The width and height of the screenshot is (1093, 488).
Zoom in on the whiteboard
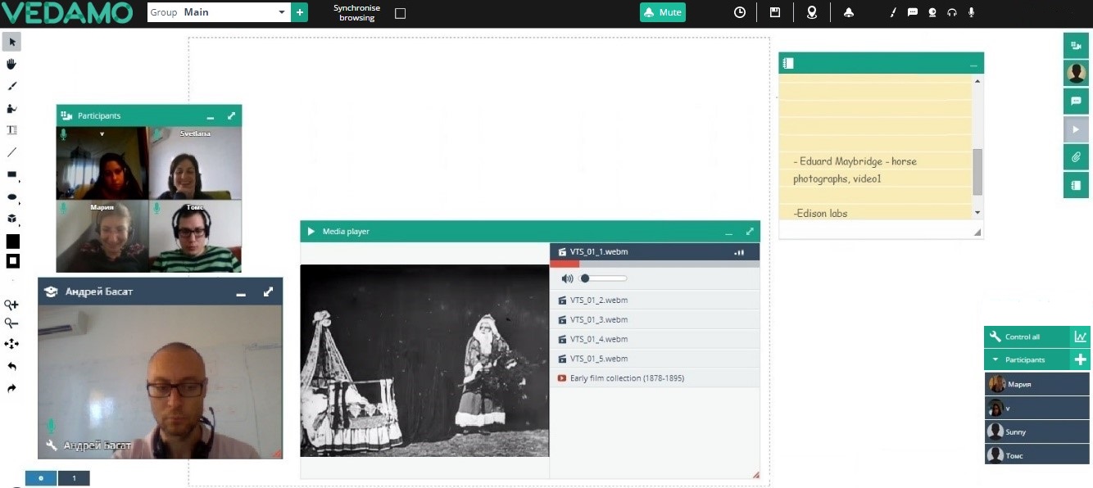coord(11,305)
